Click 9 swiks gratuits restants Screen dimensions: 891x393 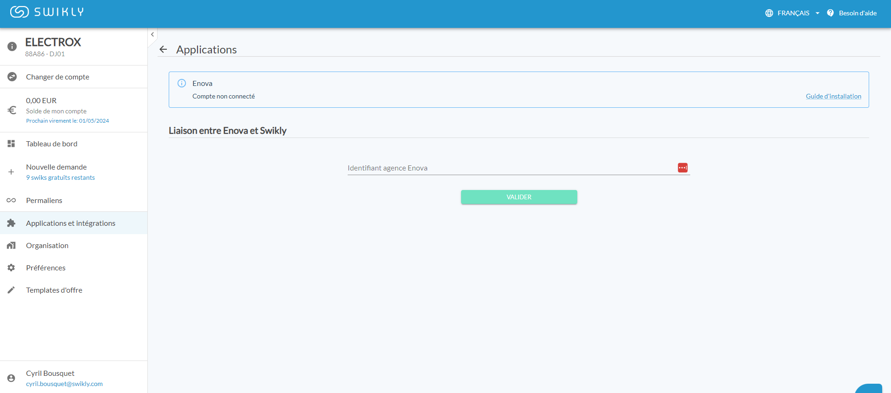(x=60, y=177)
